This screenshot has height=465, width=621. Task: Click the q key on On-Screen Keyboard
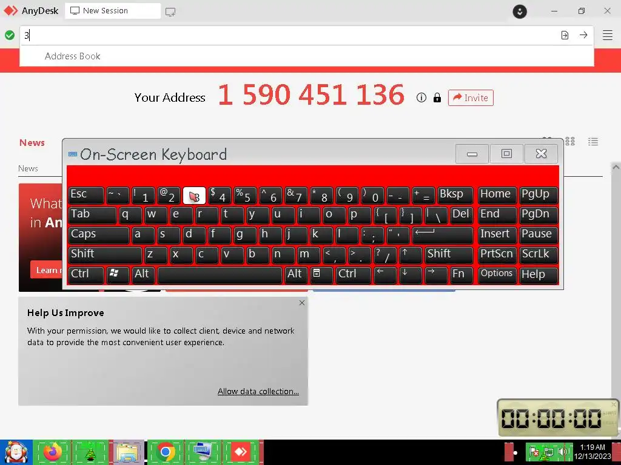[130, 215]
